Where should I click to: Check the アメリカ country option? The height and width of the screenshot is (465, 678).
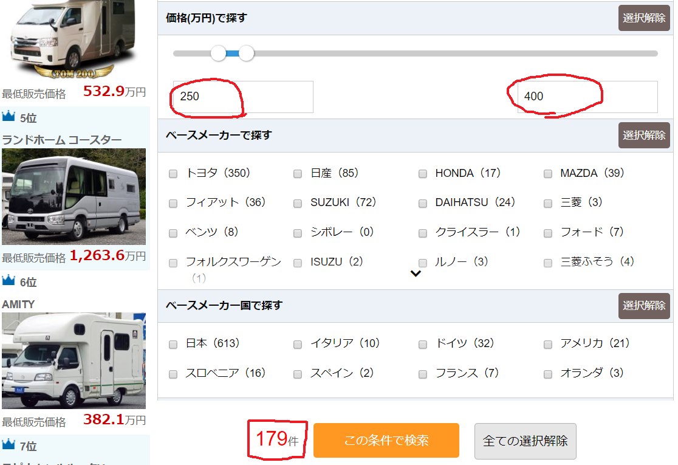coord(547,343)
